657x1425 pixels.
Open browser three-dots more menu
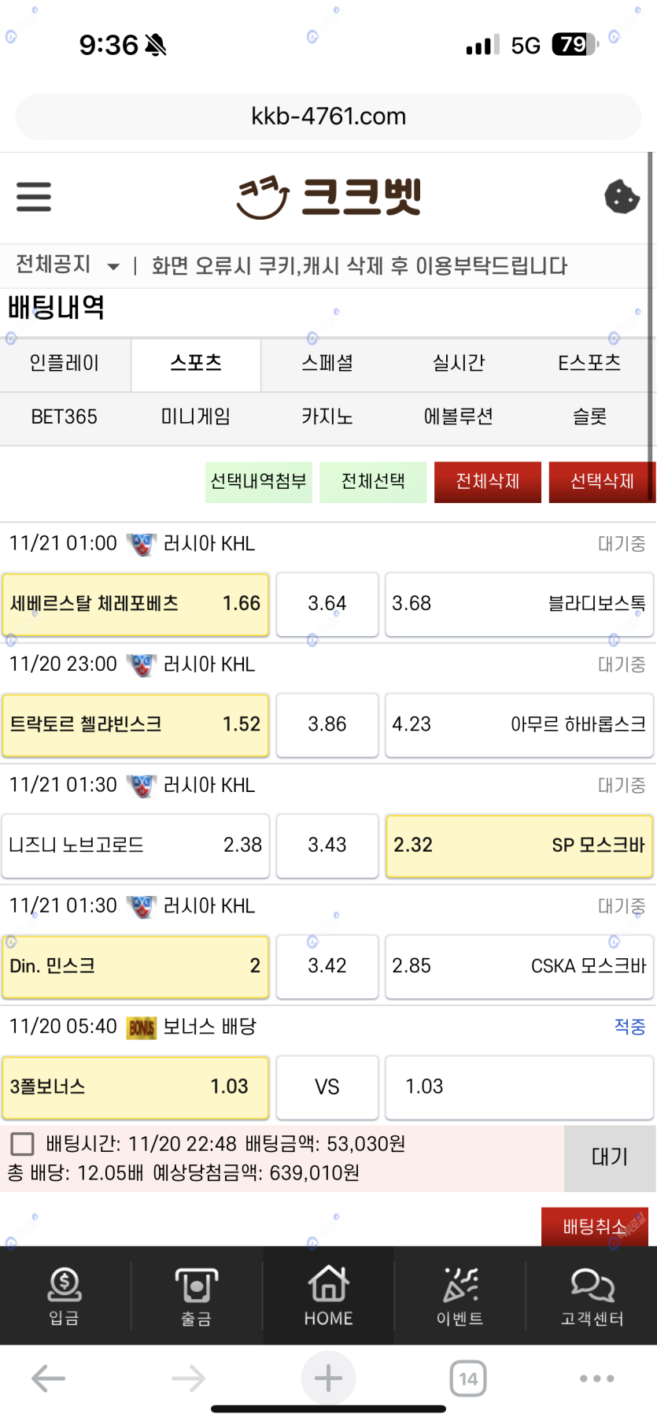point(596,1379)
